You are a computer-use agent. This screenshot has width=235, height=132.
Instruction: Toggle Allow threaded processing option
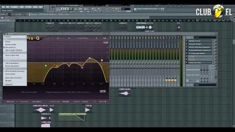[15, 71]
